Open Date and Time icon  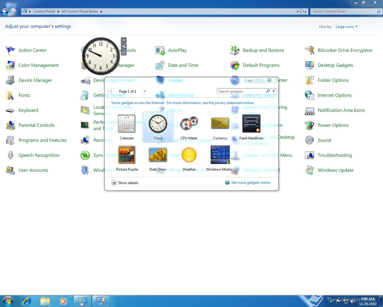(x=160, y=65)
